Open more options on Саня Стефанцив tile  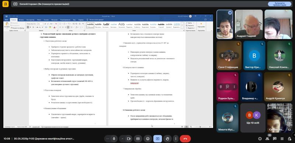(236, 56)
